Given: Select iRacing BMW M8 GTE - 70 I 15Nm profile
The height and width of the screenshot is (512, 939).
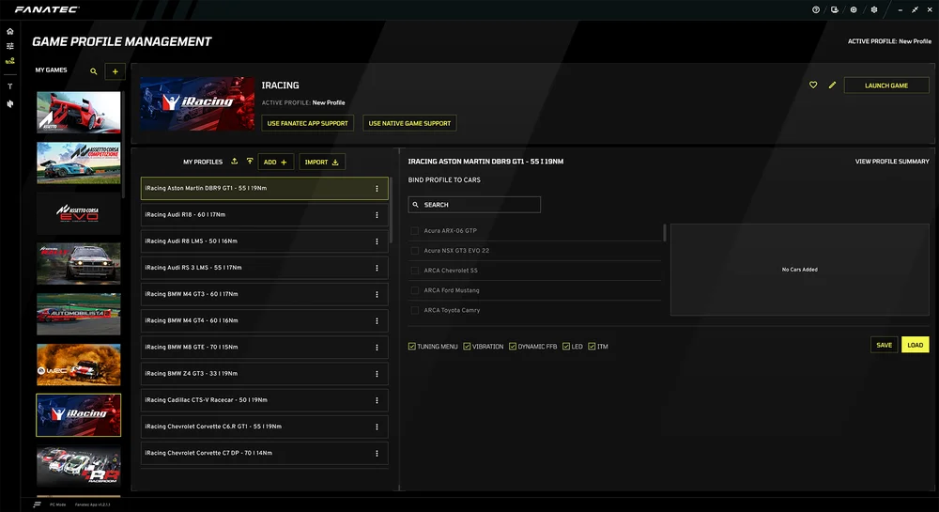Looking at the screenshot, I should 264,348.
